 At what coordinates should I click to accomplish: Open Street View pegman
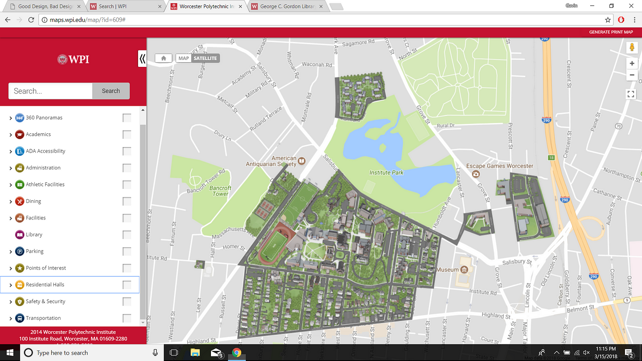(632, 48)
